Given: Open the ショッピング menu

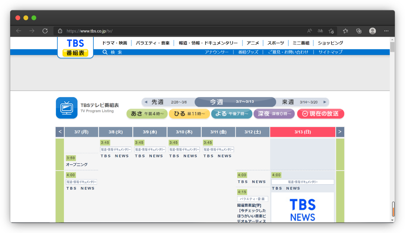Looking at the screenshot, I should tap(330, 43).
